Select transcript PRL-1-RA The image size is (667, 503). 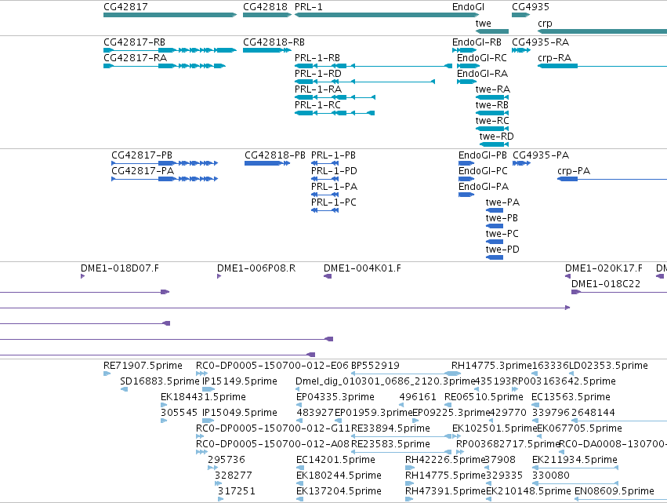coord(335,97)
